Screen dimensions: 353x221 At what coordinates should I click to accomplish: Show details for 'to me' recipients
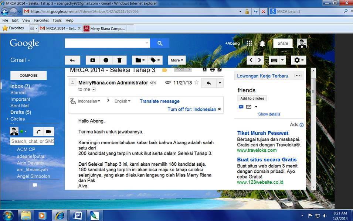click(94, 90)
